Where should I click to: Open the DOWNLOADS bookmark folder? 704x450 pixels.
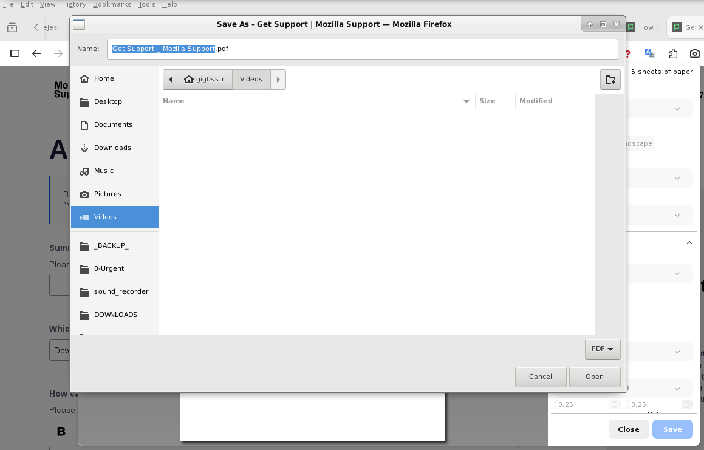coord(114,315)
